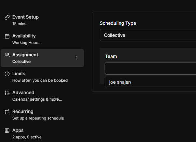This screenshot has width=196, height=142.
Task: Click the Working Hours subtitle text
Action: [x=26, y=43]
